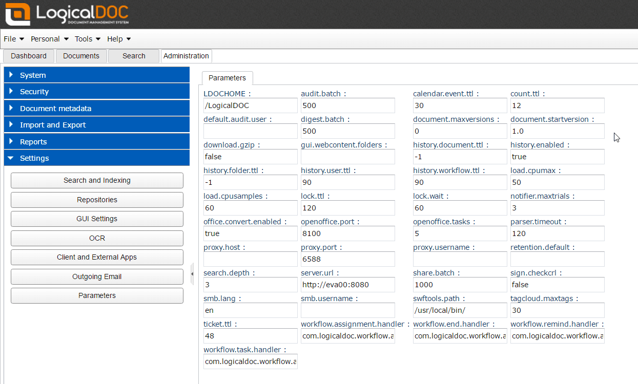Image resolution: width=638 pixels, height=384 pixels.
Task: Click the download.gzip field
Action: click(x=250, y=157)
